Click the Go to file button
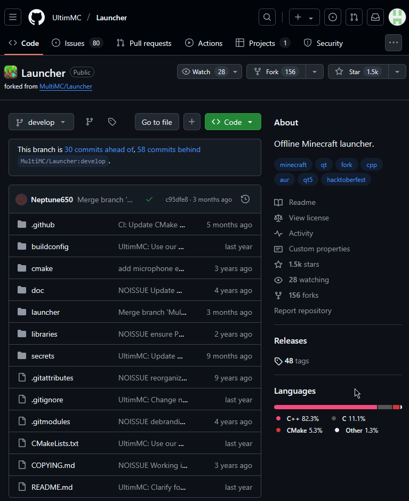 157,122
